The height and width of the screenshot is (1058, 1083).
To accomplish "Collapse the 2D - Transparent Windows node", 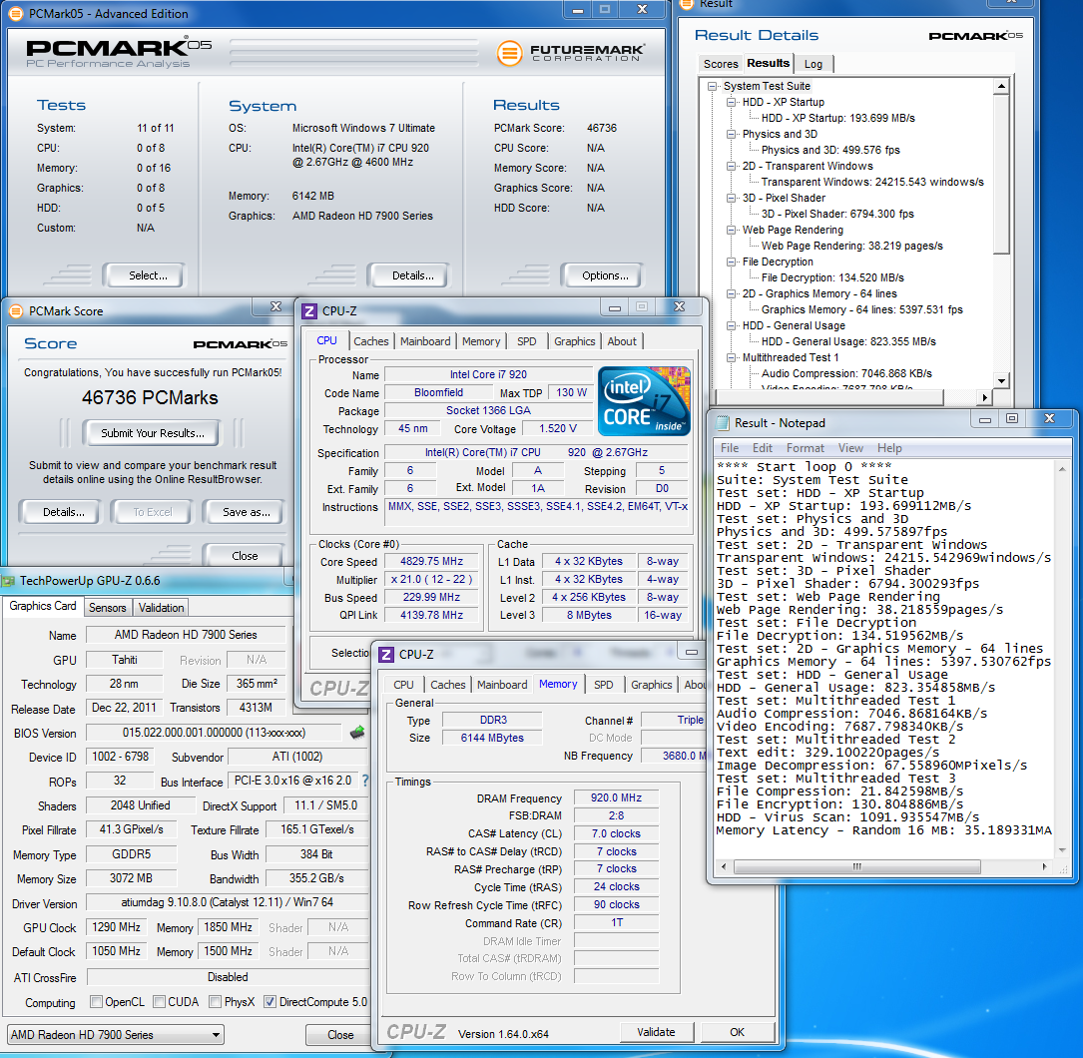I will point(732,166).
